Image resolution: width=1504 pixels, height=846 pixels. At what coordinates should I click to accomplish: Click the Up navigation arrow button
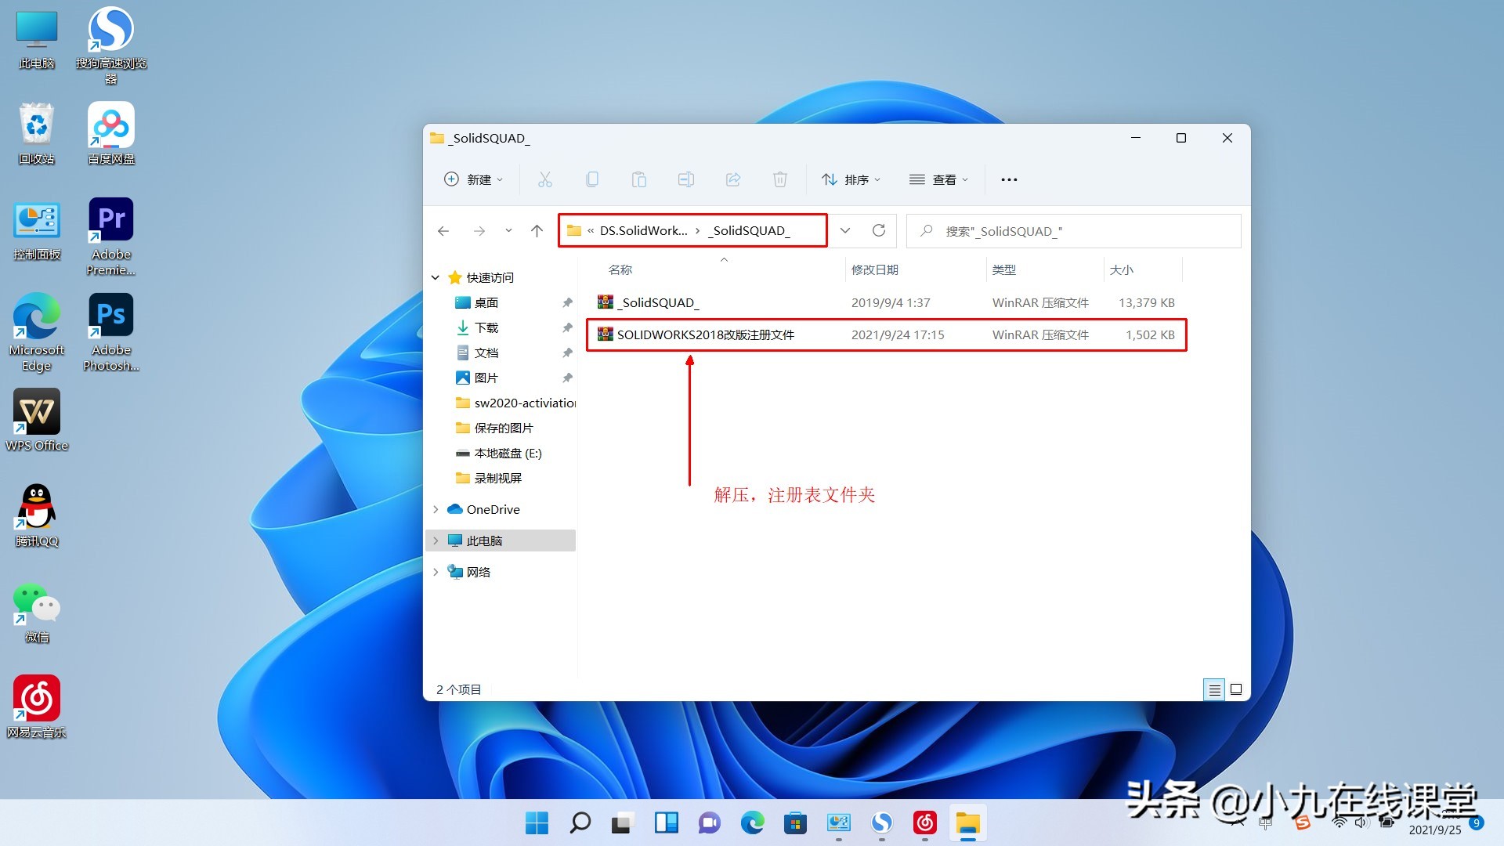click(537, 230)
